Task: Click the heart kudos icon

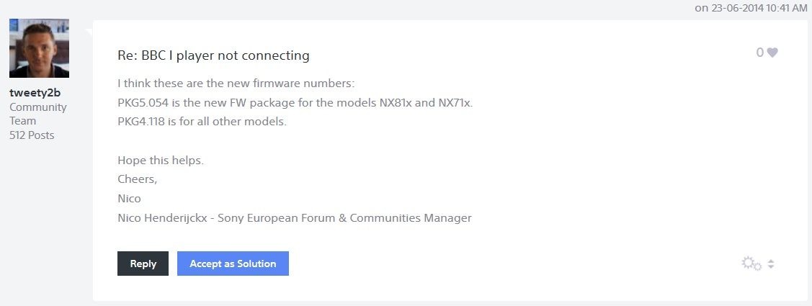Action: (772, 53)
